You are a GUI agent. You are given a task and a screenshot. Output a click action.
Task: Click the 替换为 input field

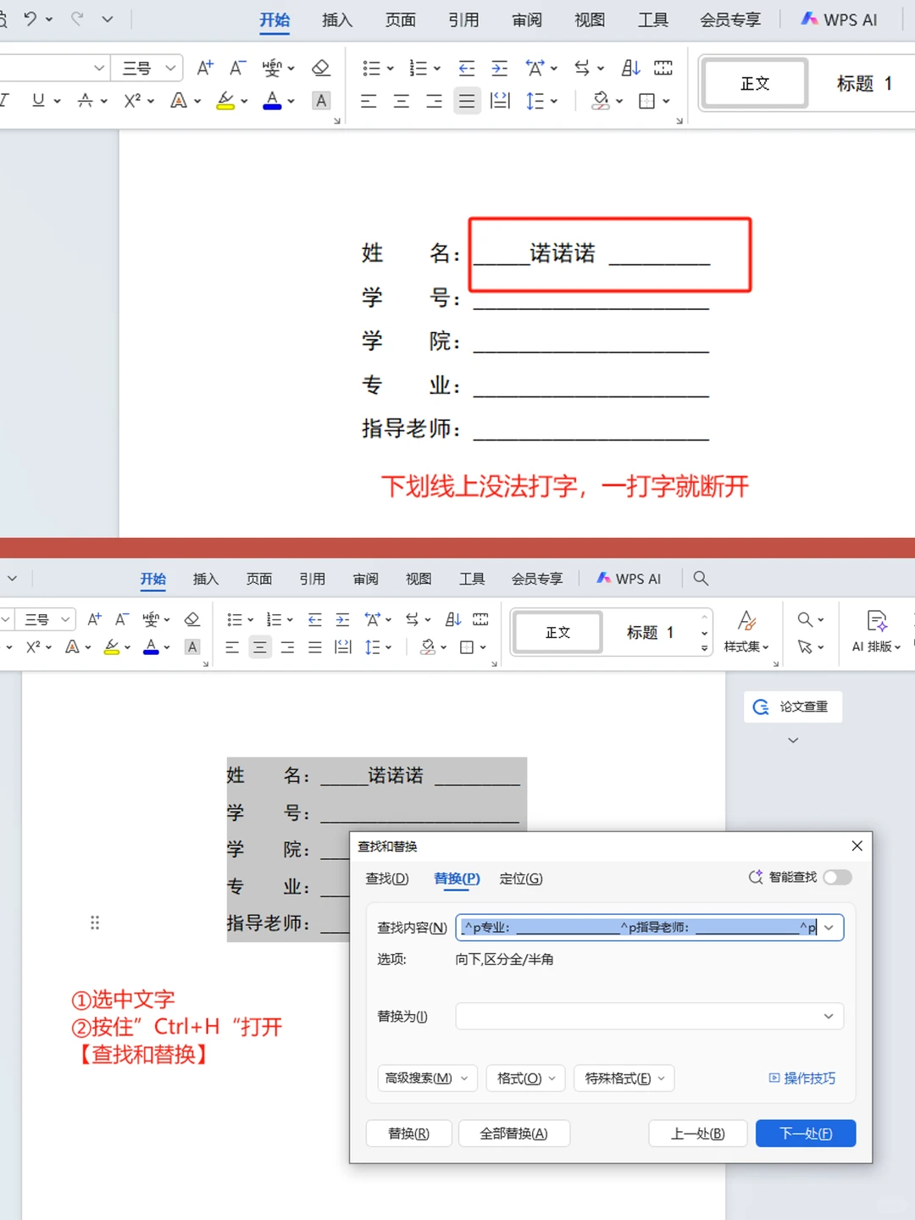(635, 1017)
